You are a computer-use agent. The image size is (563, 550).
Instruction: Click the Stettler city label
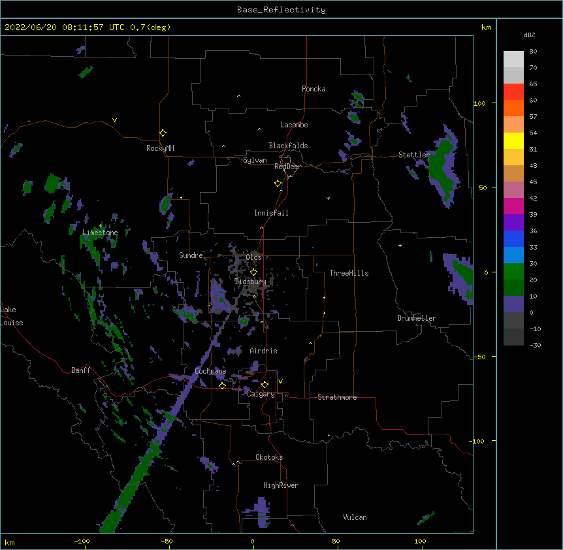[x=414, y=155]
